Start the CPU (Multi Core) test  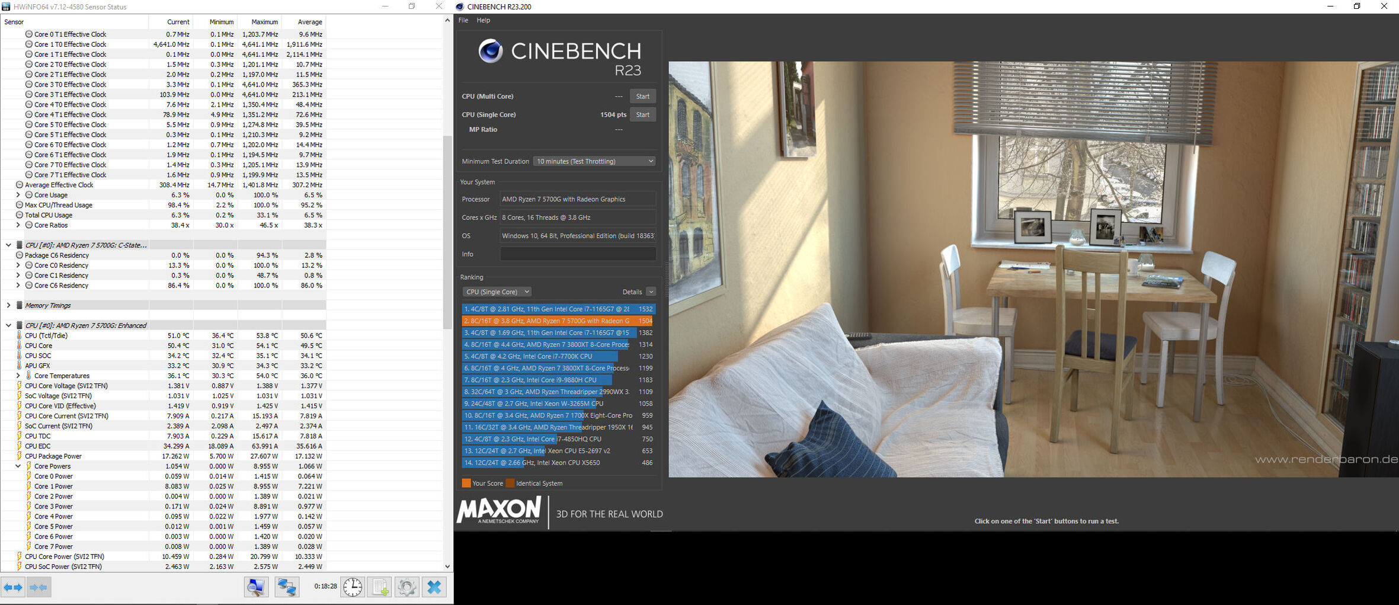tap(642, 97)
